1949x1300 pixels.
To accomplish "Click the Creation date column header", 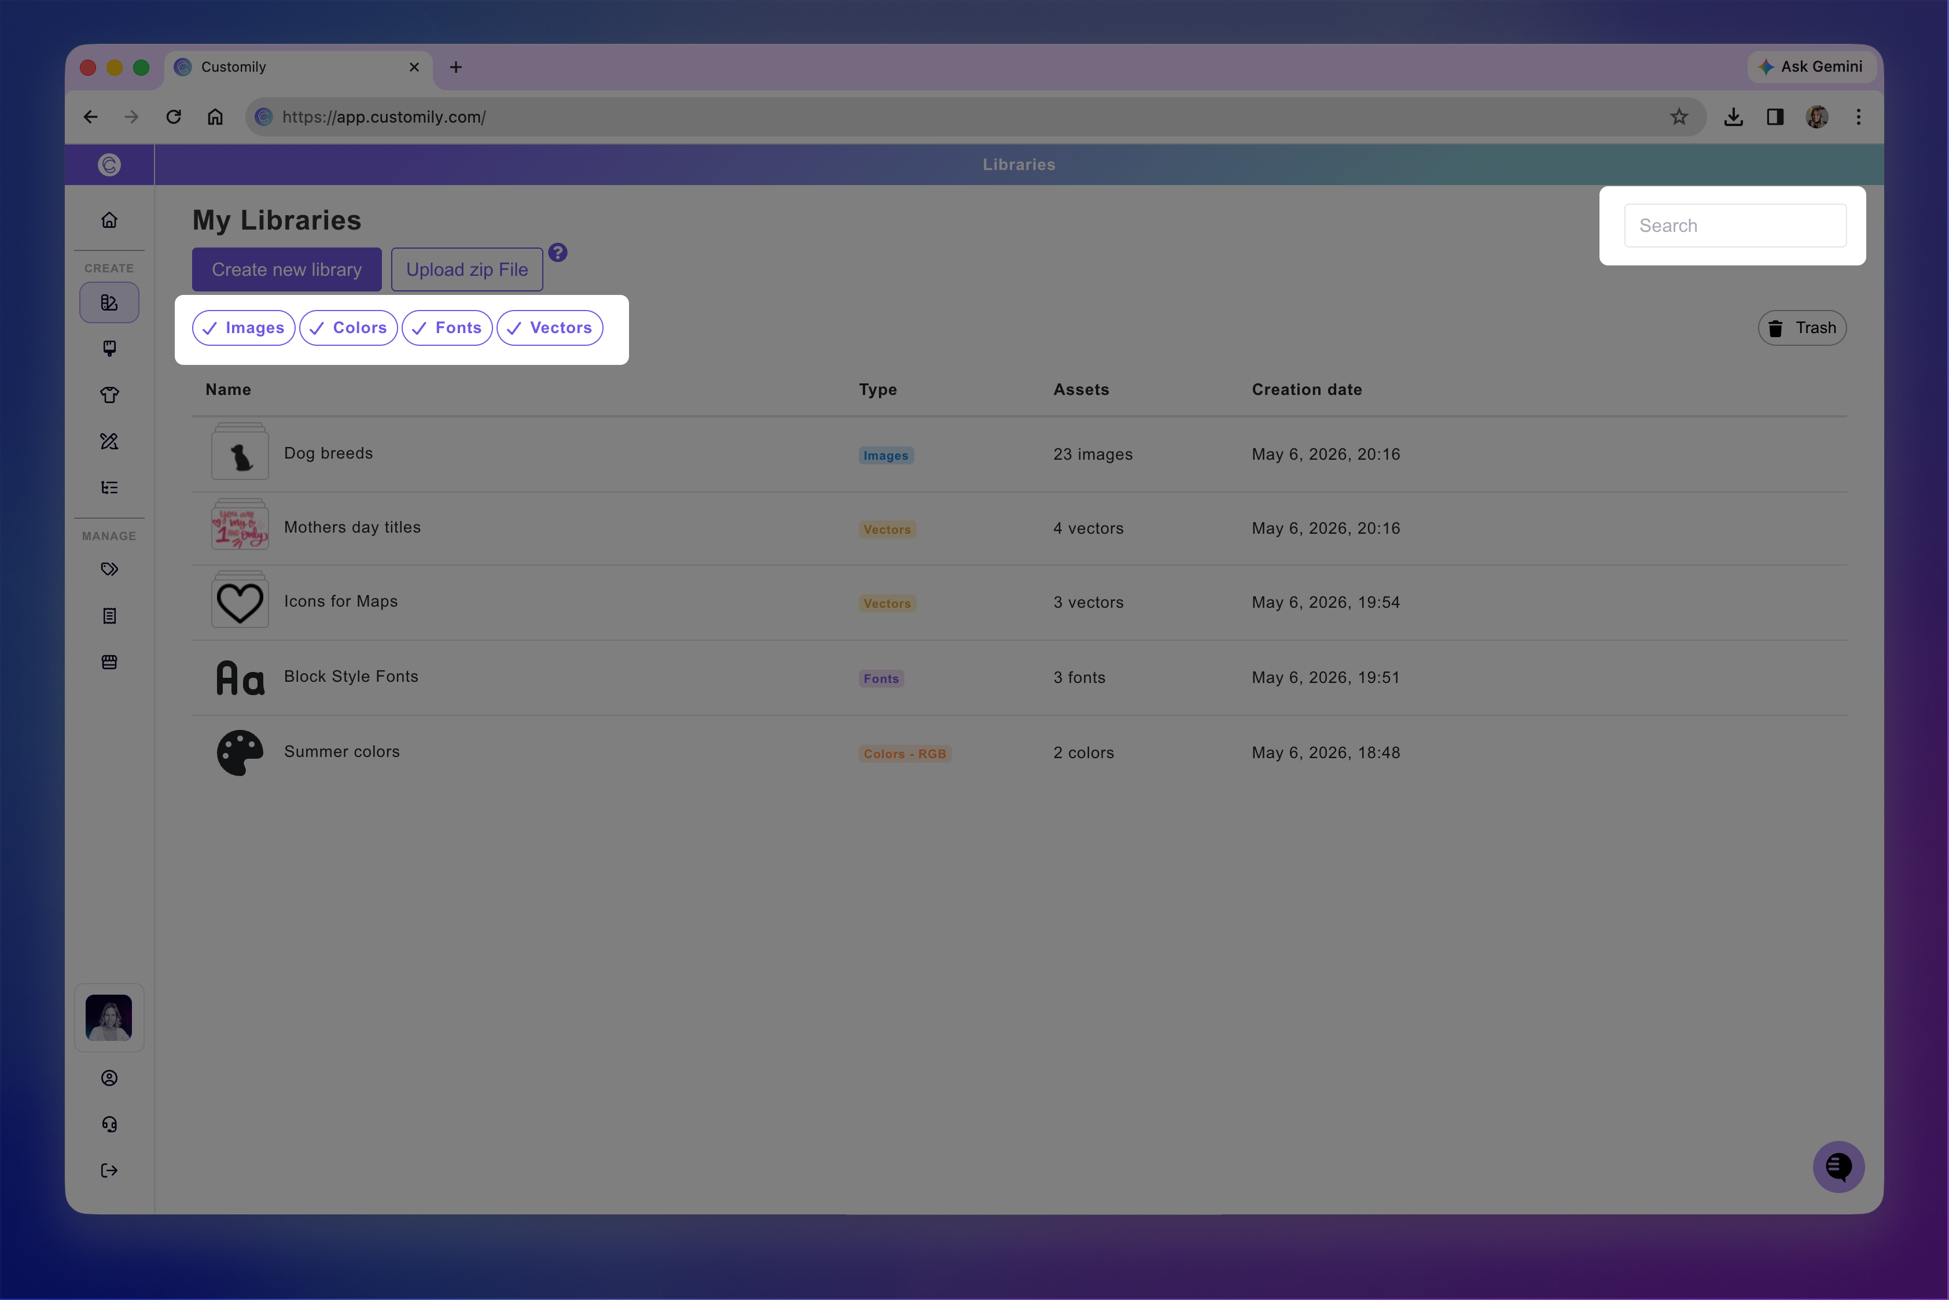I will click(x=1307, y=390).
